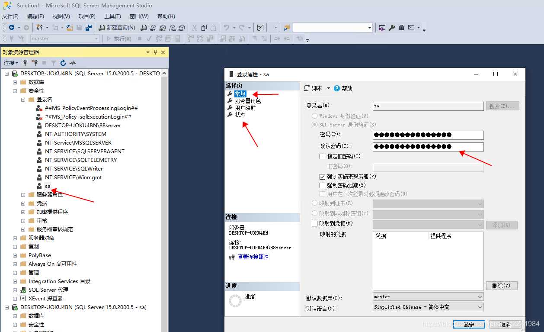This screenshot has height=332, width=544.
Task: Open the 脚本 dropdown arrow in dialog
Action: pos(328,88)
